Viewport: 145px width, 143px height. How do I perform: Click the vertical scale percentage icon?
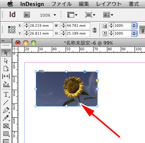click(x=104, y=34)
